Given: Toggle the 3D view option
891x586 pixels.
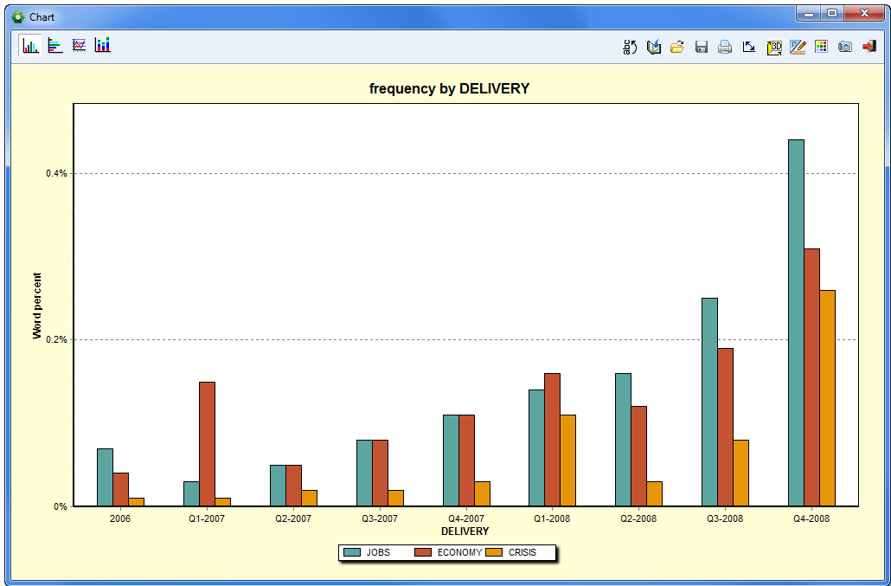Looking at the screenshot, I should pos(774,47).
